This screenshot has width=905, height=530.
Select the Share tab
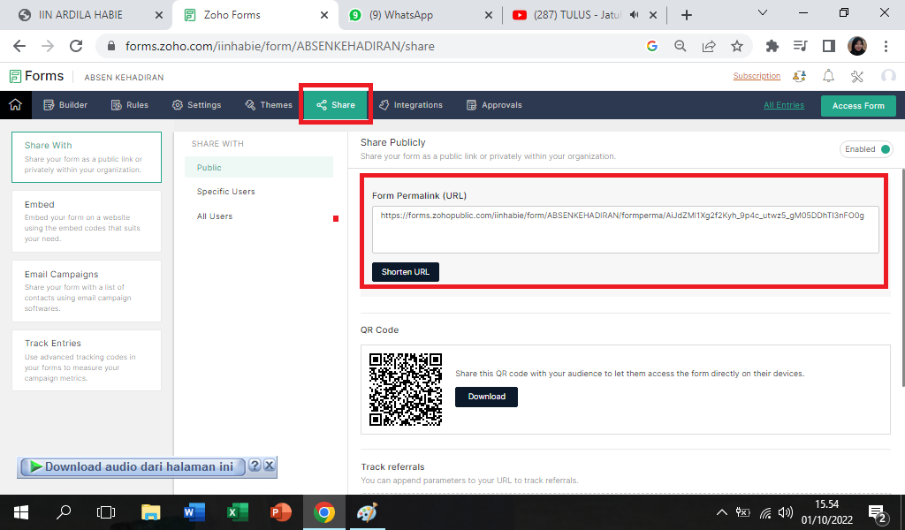336,105
